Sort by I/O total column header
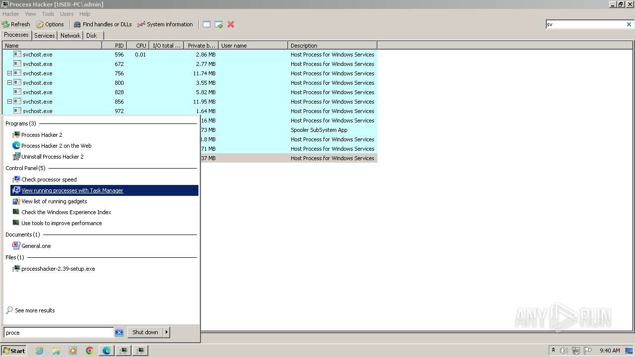 [166, 46]
